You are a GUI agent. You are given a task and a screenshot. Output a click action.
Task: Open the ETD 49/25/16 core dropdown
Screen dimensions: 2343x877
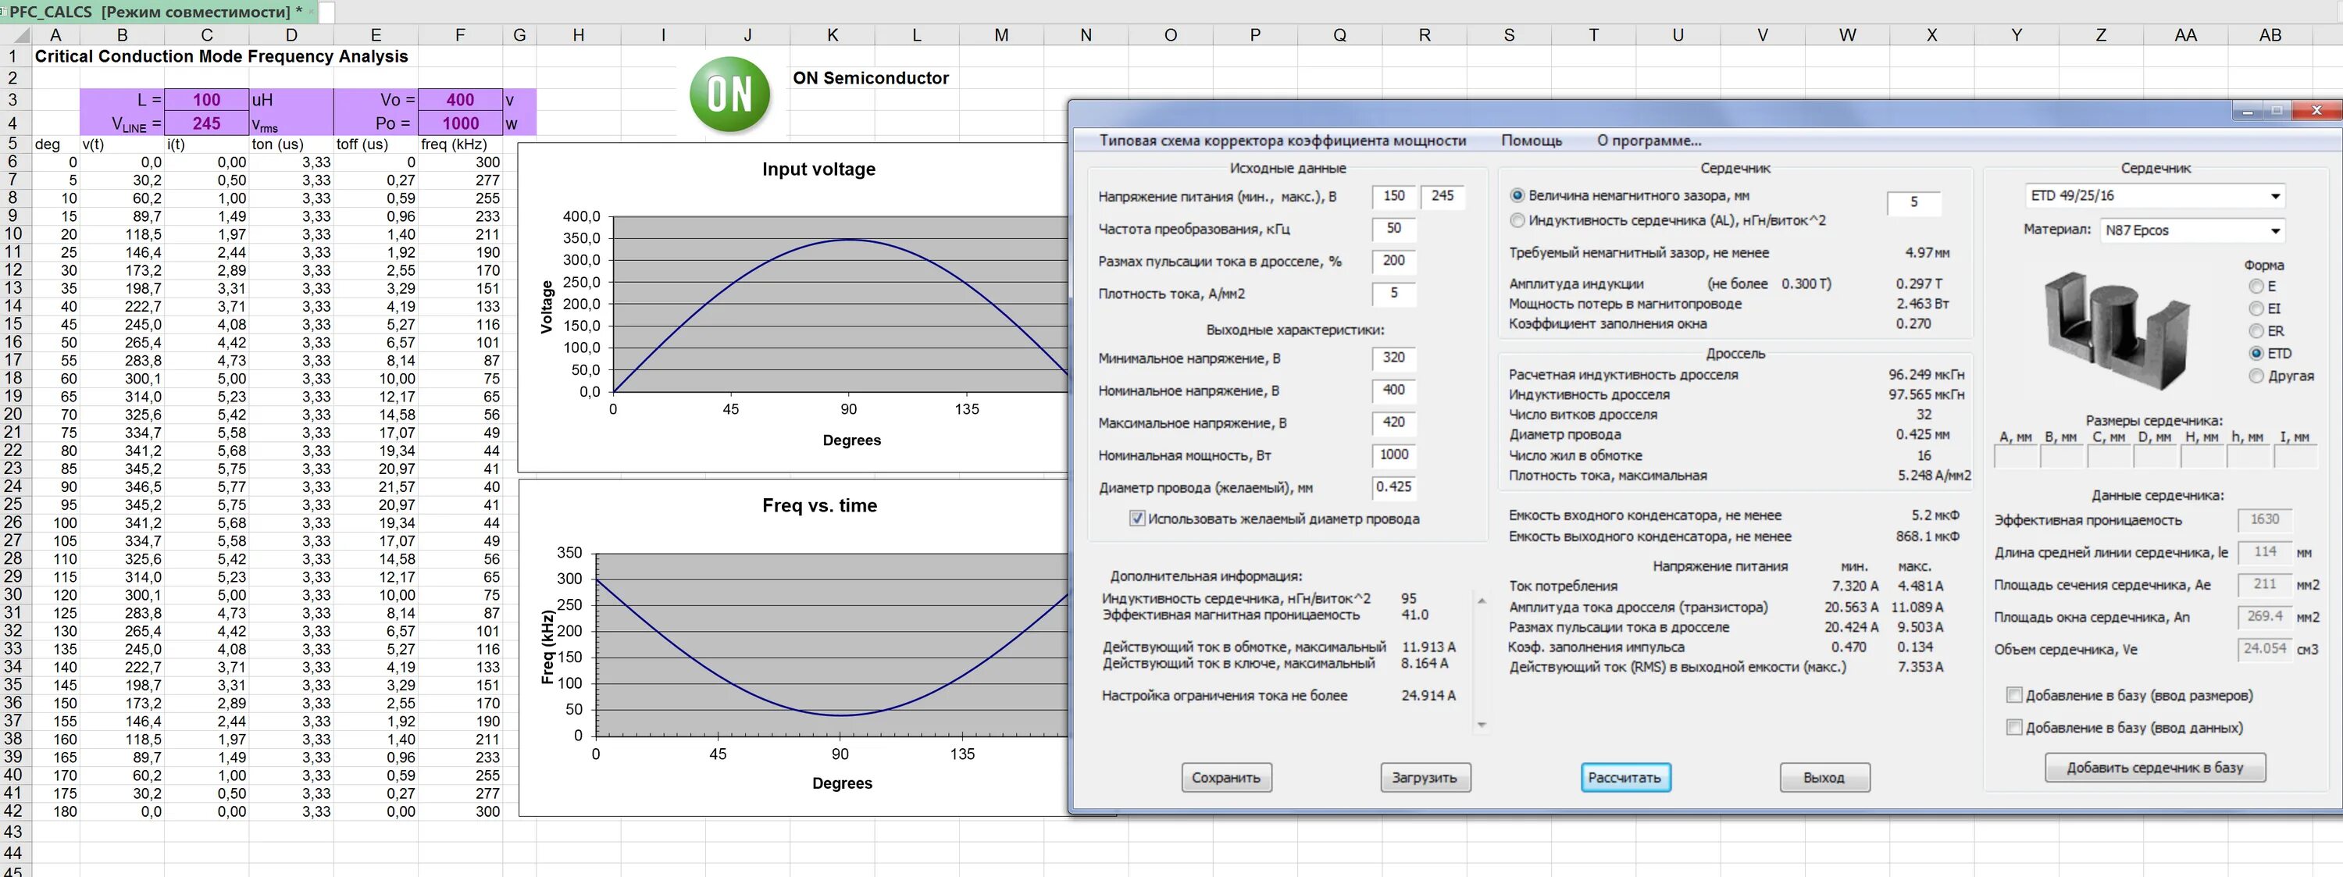click(x=2275, y=197)
